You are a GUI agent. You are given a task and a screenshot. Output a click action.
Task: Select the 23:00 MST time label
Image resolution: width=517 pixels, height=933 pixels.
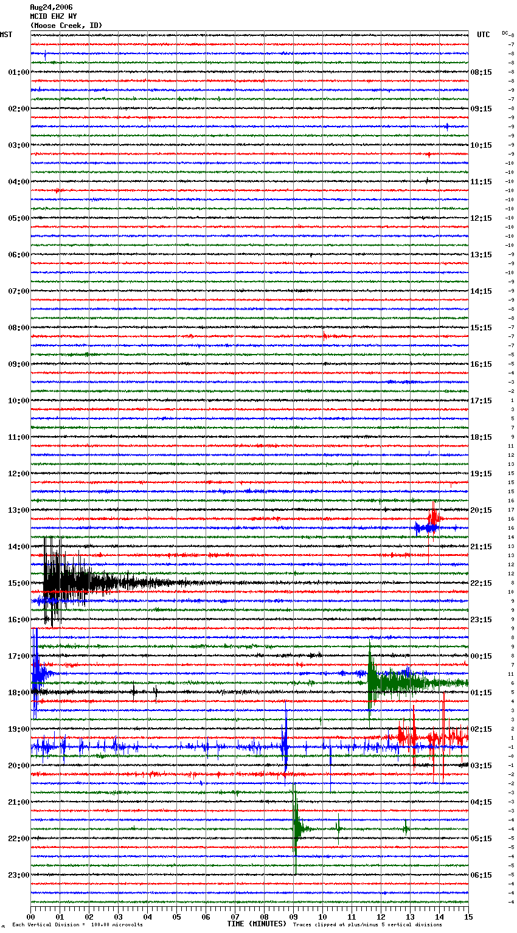(19, 875)
